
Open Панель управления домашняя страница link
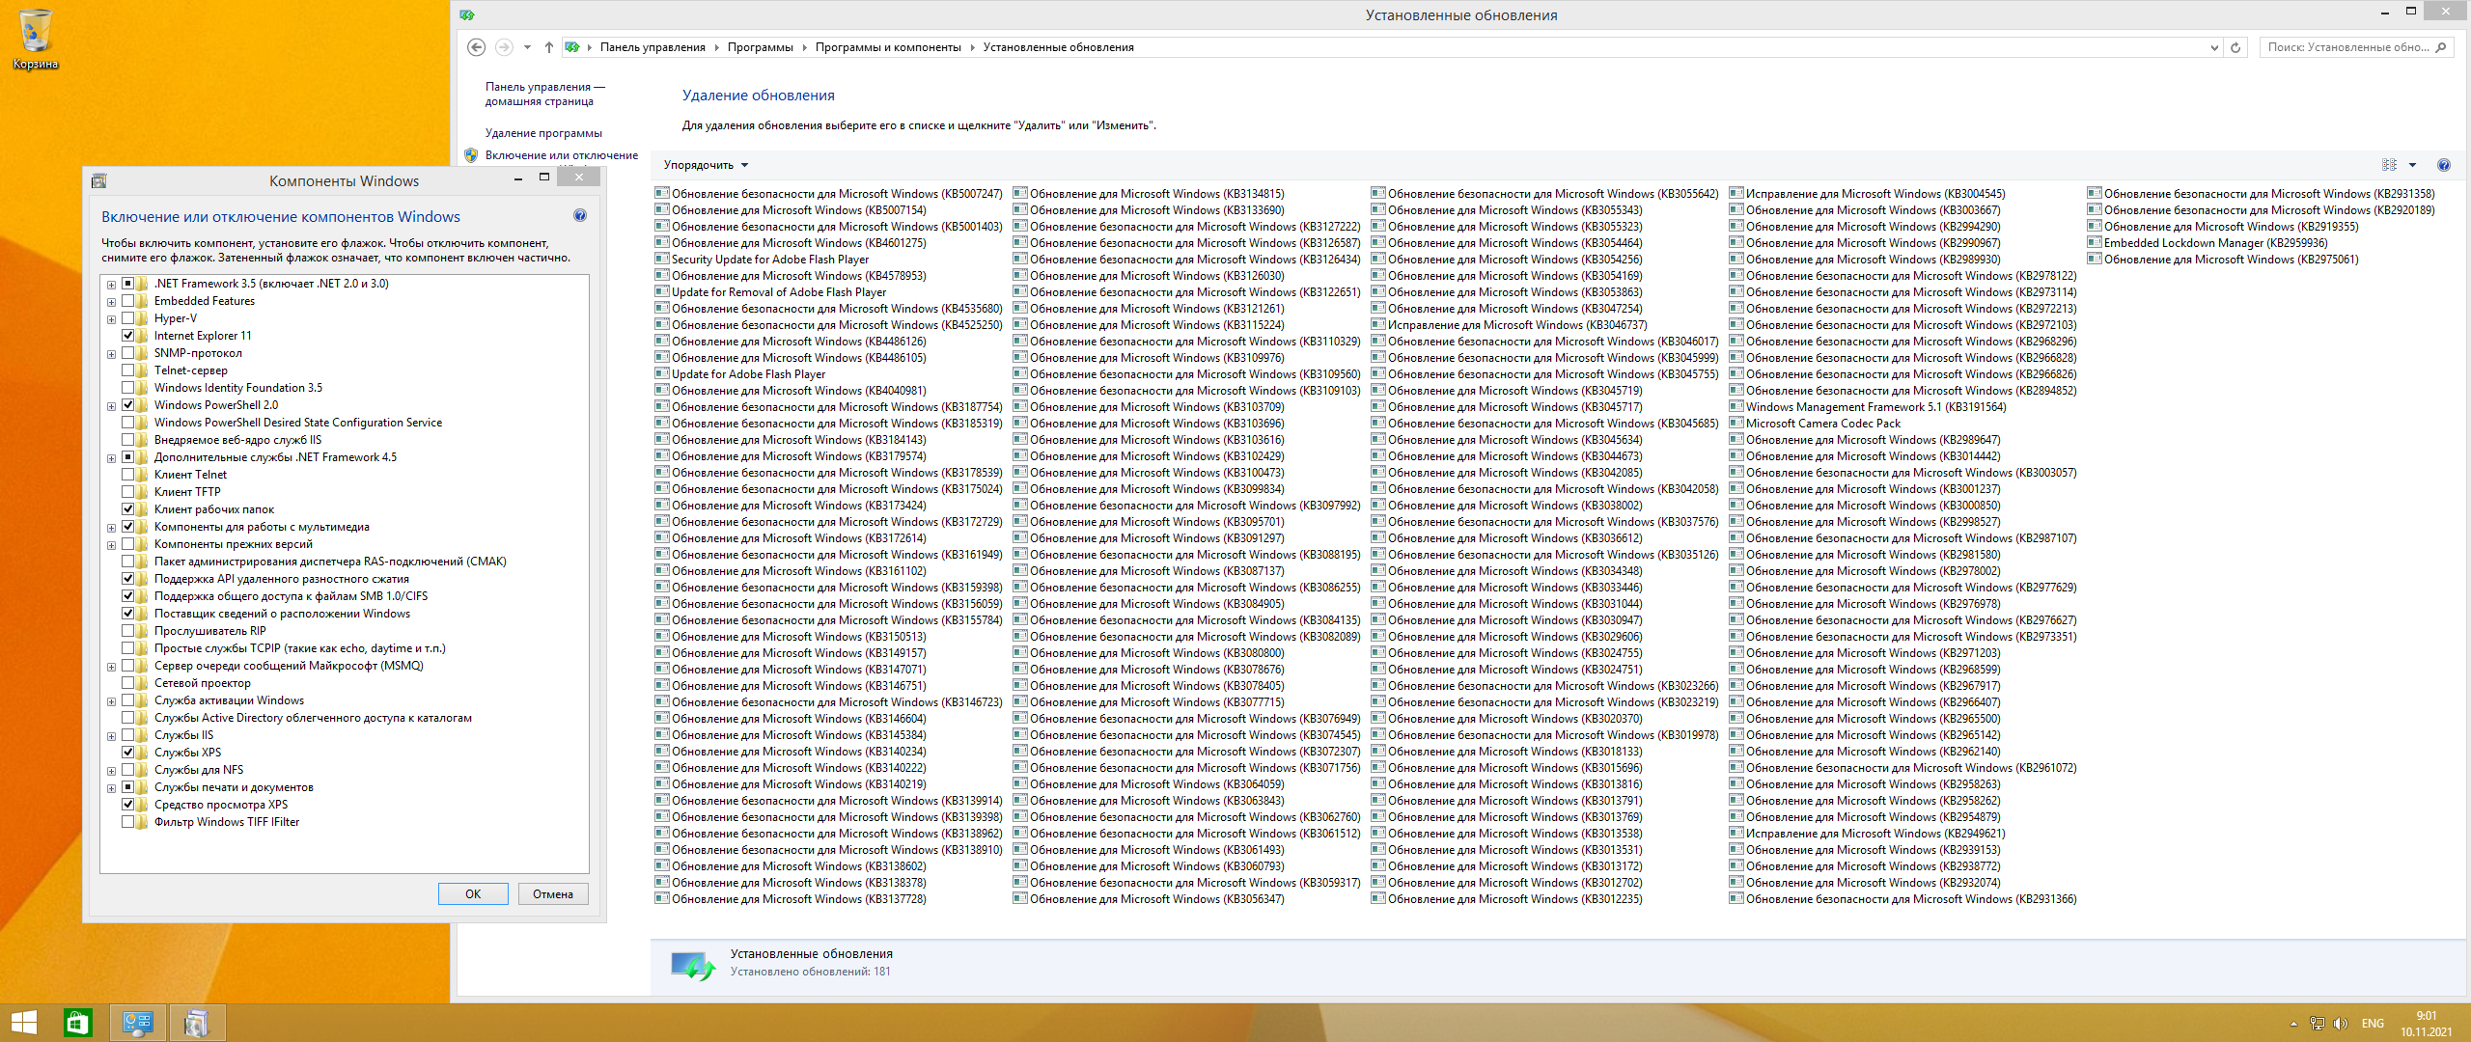(545, 94)
